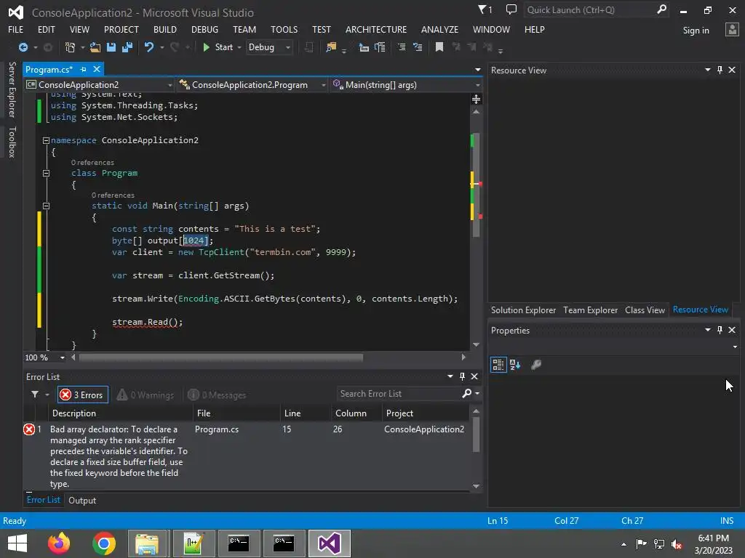Switch to the Class View tab

point(645,310)
